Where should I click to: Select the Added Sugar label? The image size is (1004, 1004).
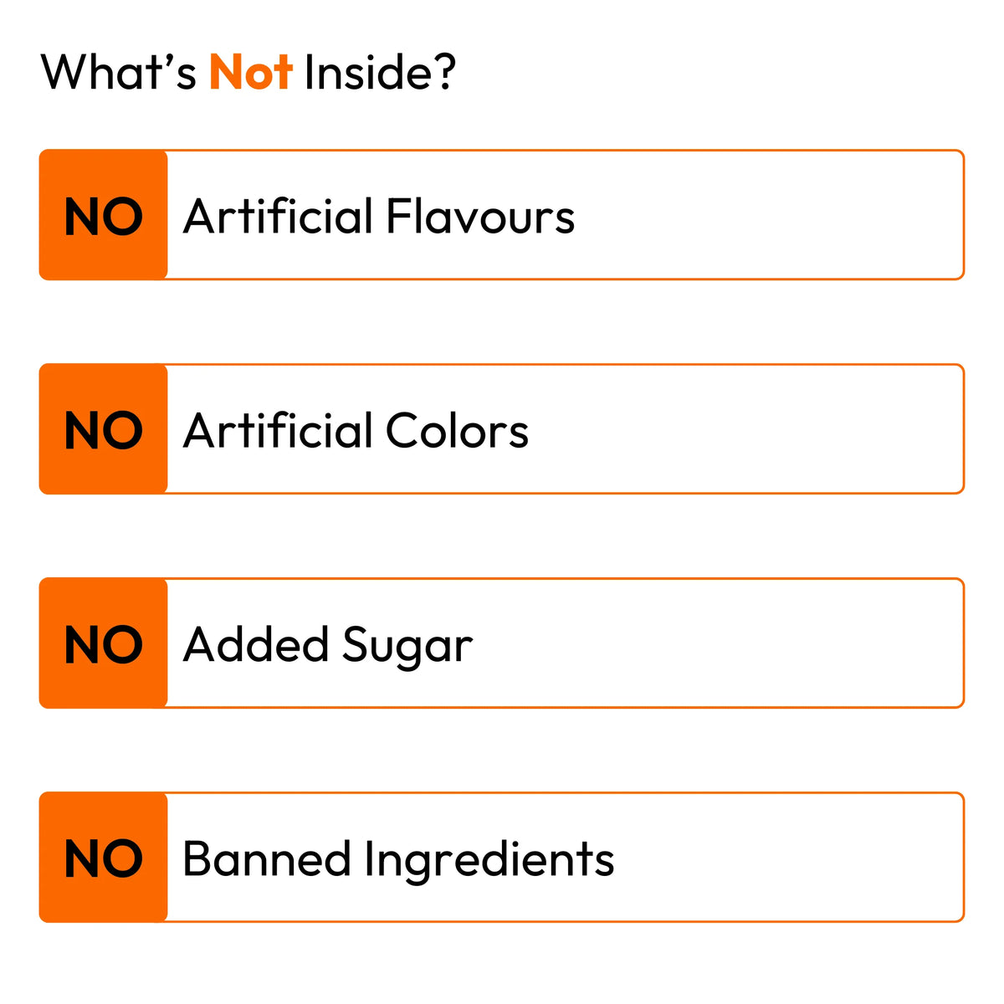(x=328, y=645)
